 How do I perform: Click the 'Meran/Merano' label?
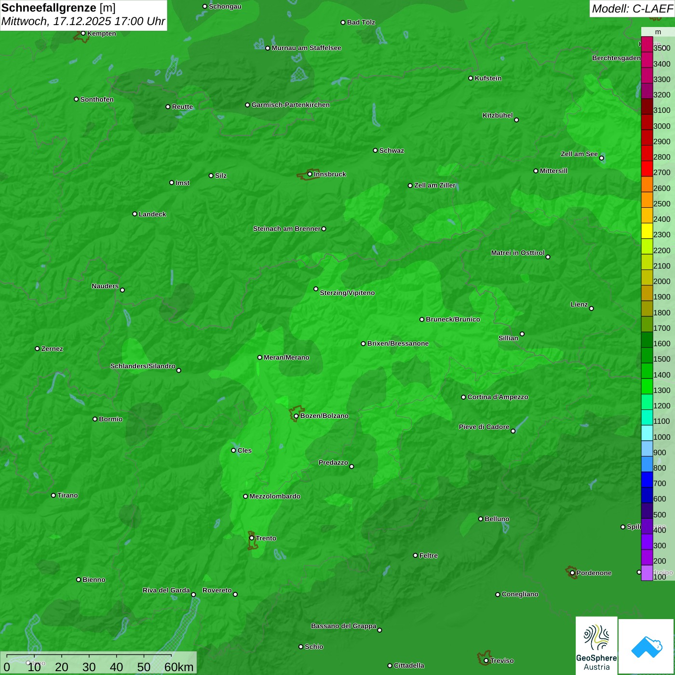286,357
